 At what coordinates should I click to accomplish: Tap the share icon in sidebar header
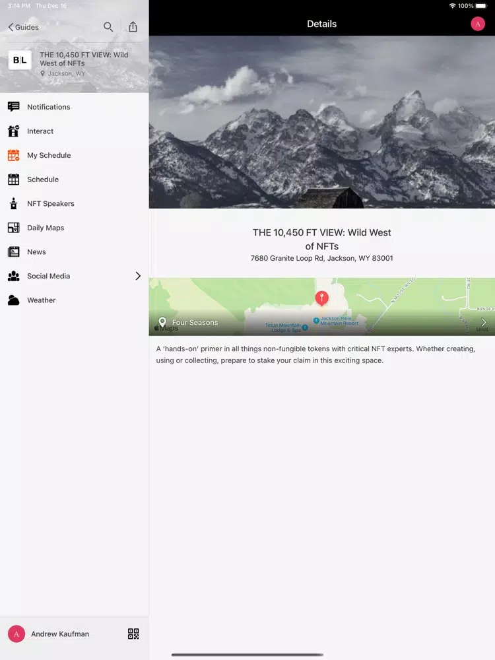pyautogui.click(x=133, y=26)
